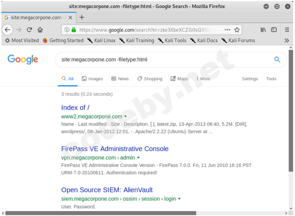Open Getting Started bookmark
The image size is (295, 216).
point(63,41)
